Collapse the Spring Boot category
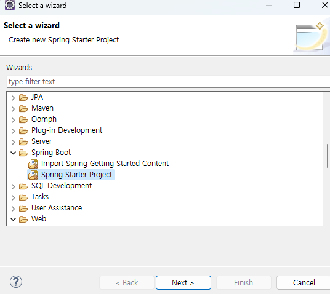330x294 pixels. [x=14, y=153]
